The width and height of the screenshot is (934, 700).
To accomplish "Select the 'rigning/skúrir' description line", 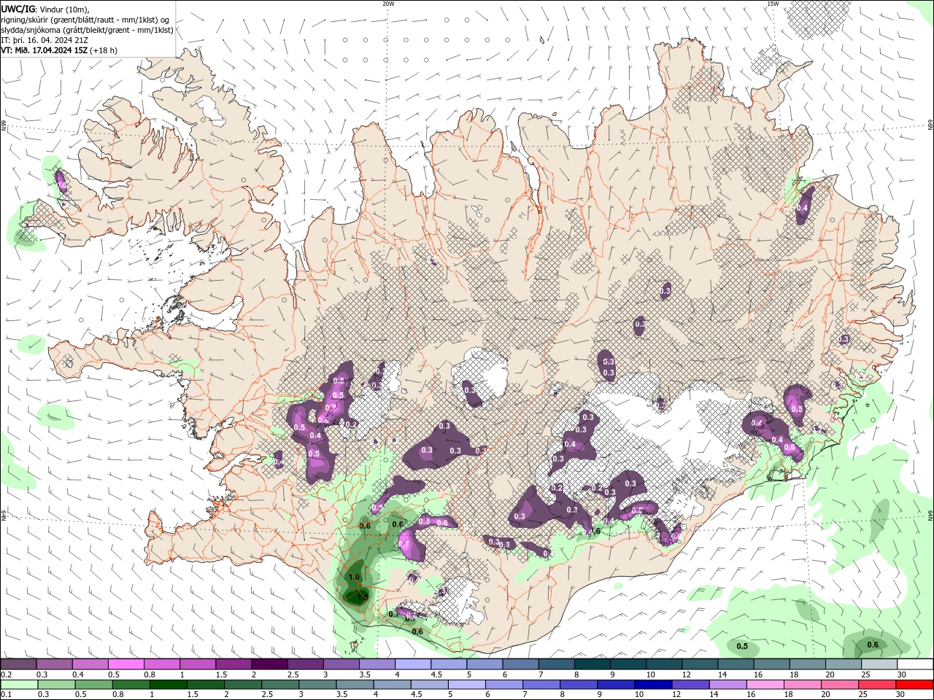I will click(85, 19).
